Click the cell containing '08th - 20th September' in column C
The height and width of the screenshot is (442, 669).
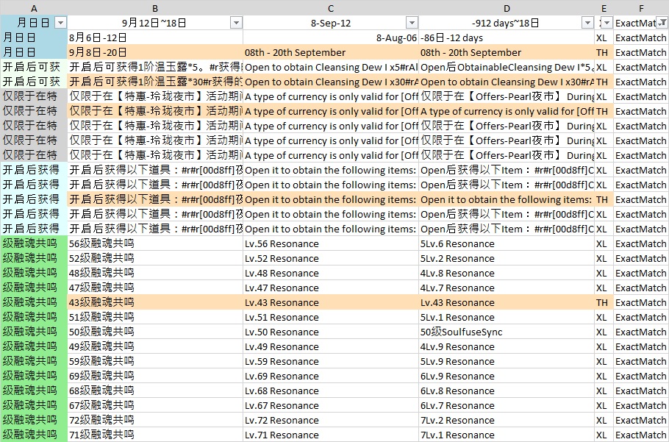[331, 52]
